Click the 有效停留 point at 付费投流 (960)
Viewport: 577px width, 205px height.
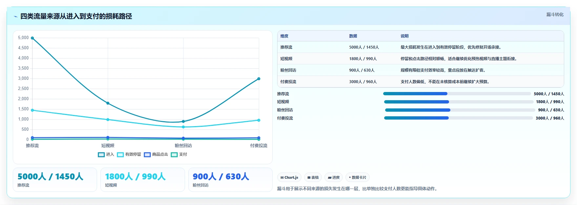coord(259,120)
